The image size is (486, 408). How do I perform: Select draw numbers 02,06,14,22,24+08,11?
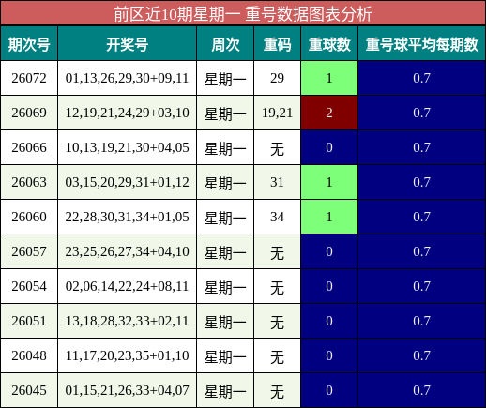[128, 286]
